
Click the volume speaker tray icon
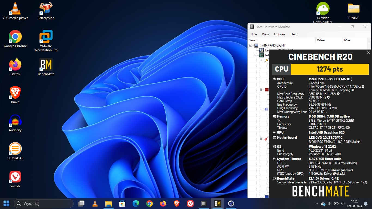point(329,204)
